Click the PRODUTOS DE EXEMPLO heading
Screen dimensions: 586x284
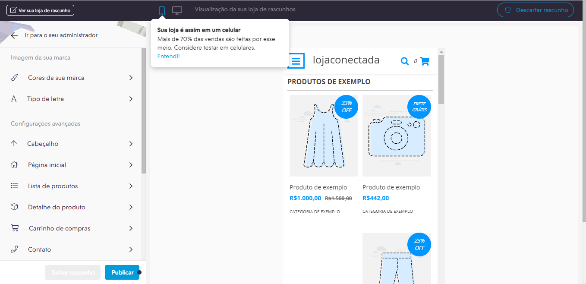[x=329, y=82]
